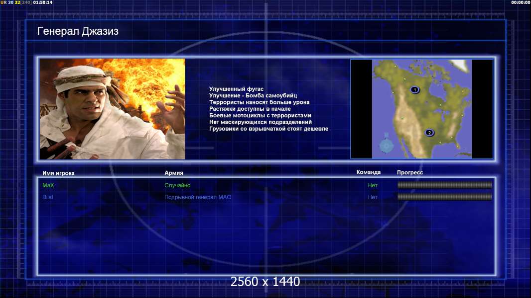Click column header 'Армия'
This screenshot has width=531, height=298.
coord(174,173)
